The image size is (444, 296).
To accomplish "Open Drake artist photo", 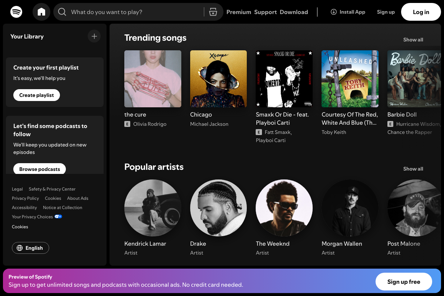I will coord(218,208).
